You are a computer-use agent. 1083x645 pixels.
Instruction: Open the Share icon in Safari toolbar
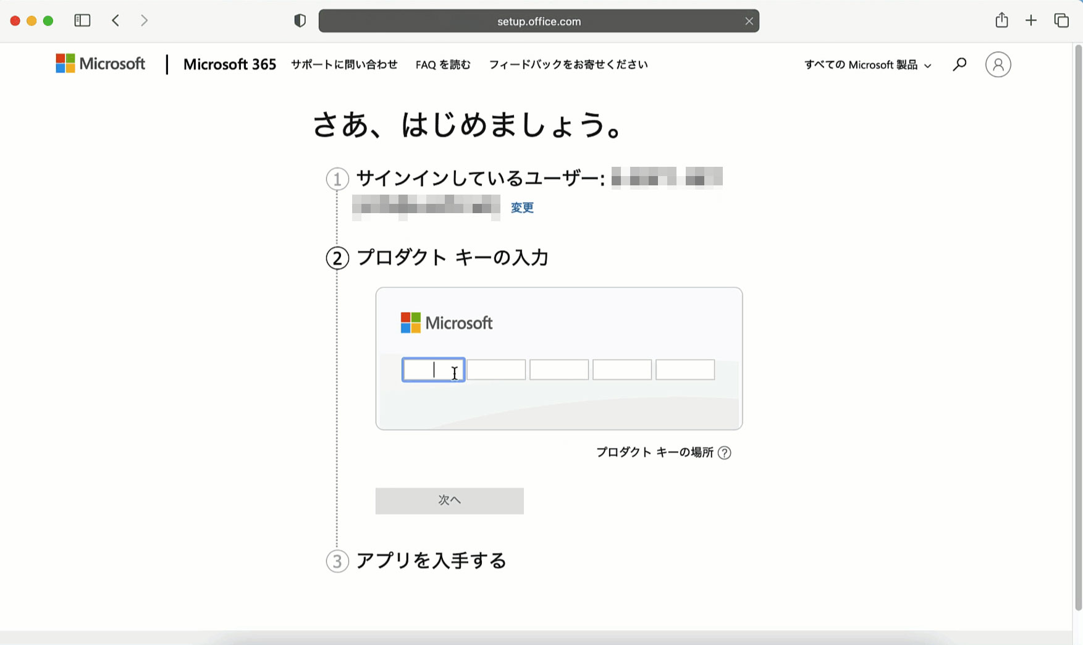click(x=1001, y=20)
